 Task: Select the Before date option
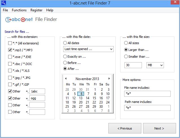65,63
